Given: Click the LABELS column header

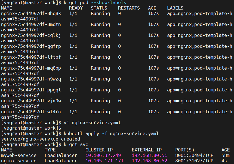Looking at the screenshot, I should click(x=175, y=8).
